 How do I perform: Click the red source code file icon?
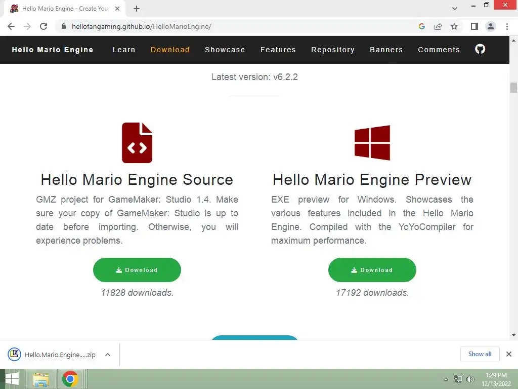point(137,142)
